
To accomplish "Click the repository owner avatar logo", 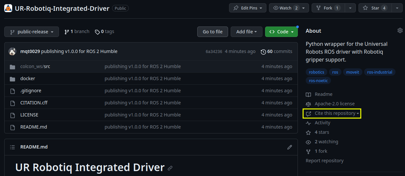I will pyautogui.click(x=8, y=8).
